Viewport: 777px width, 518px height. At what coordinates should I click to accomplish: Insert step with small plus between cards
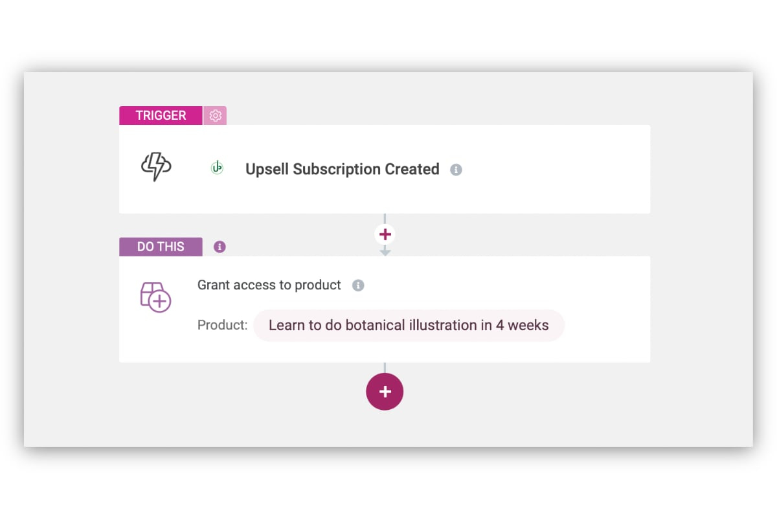(385, 234)
